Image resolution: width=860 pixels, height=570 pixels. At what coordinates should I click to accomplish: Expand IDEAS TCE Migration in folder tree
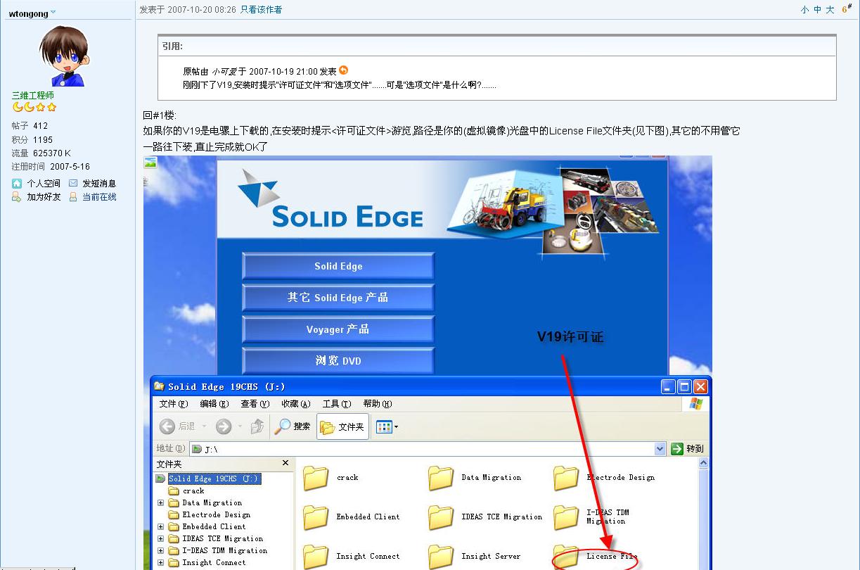tap(161, 539)
